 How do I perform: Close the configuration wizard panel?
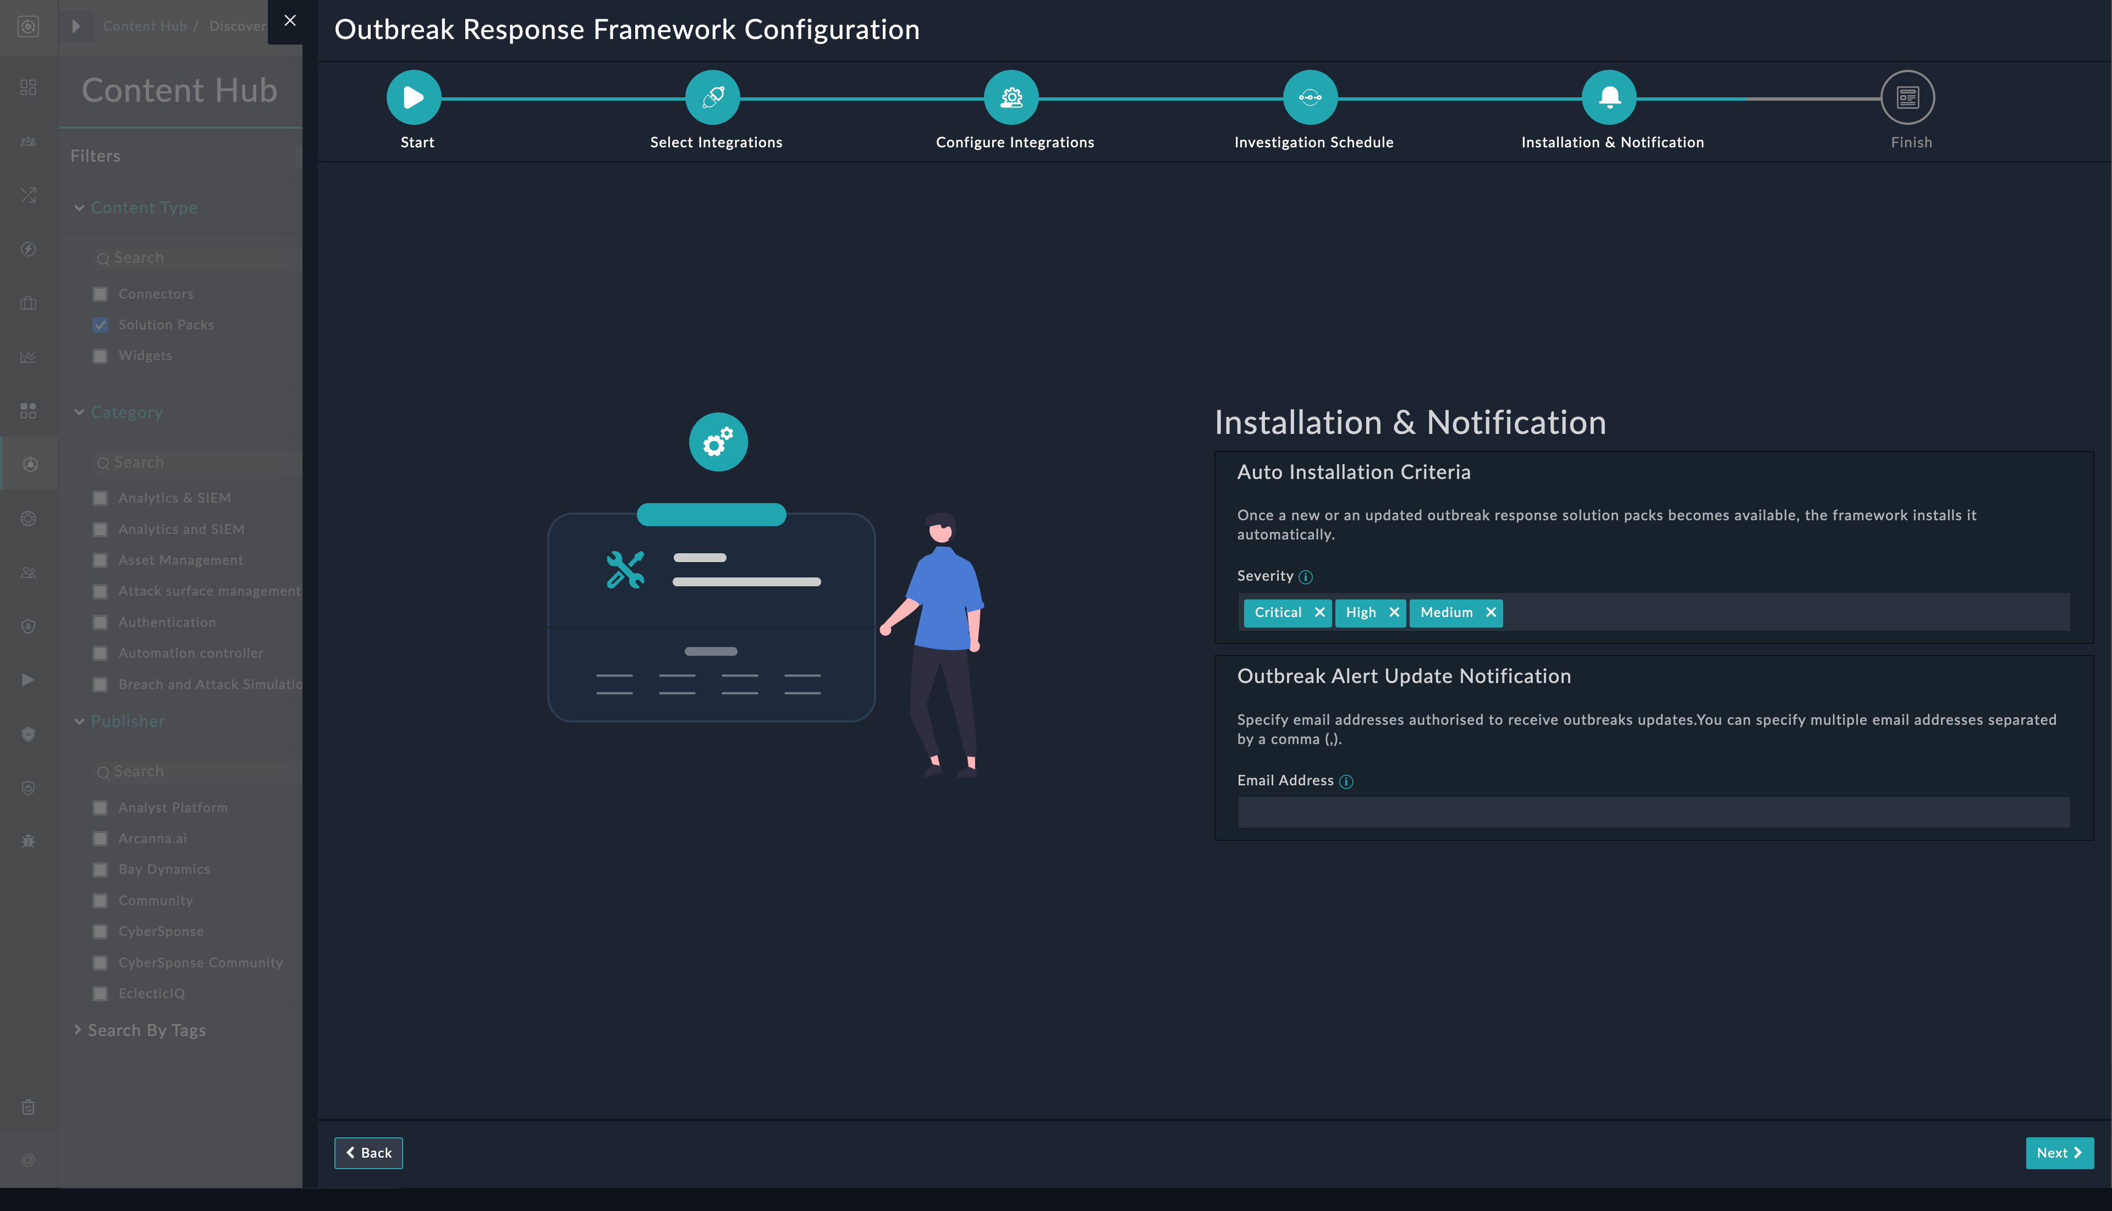[x=290, y=21]
